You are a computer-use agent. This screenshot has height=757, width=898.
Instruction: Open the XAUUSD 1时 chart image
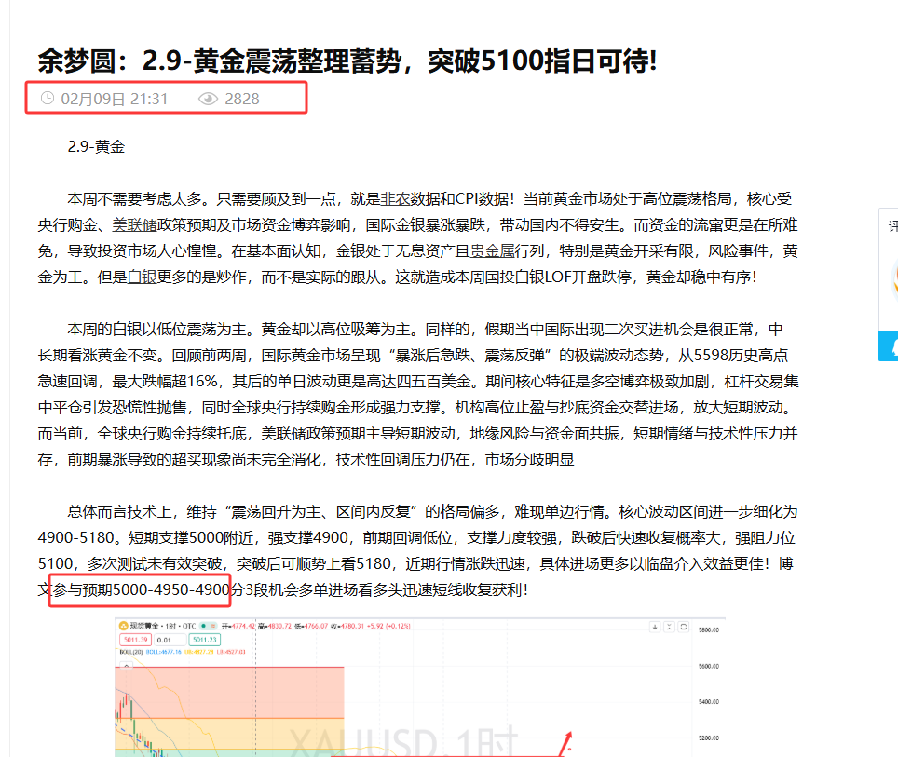[420, 687]
